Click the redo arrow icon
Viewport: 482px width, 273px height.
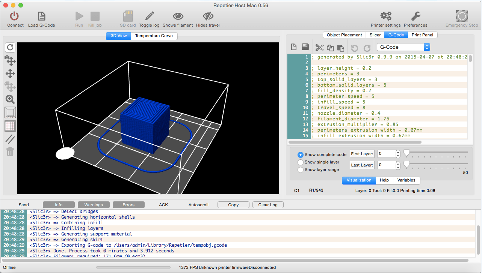(367, 48)
